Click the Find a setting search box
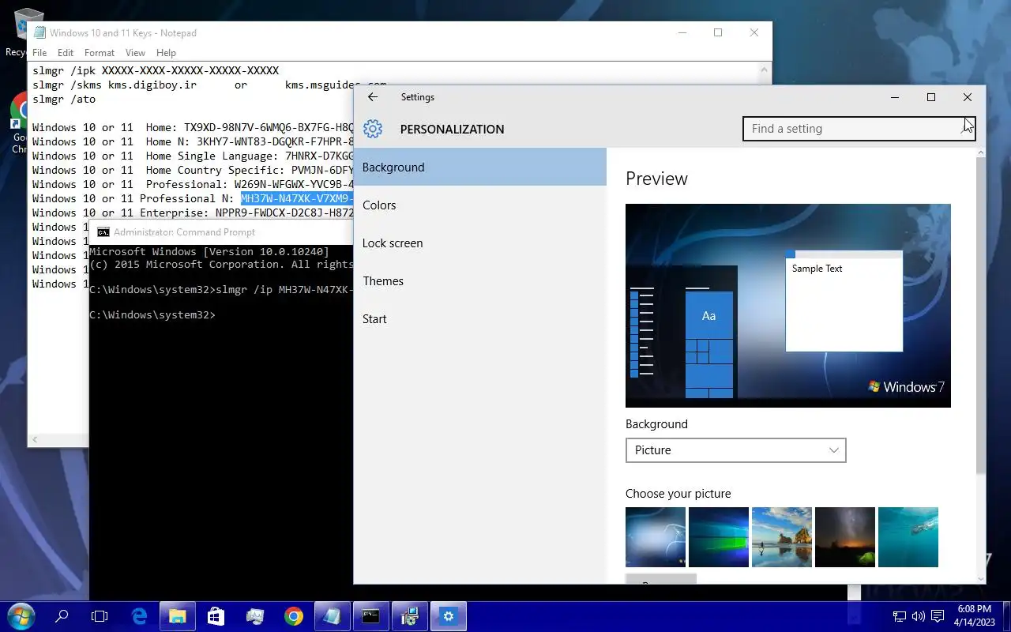Screen dimensions: 1011x632 click(859, 129)
